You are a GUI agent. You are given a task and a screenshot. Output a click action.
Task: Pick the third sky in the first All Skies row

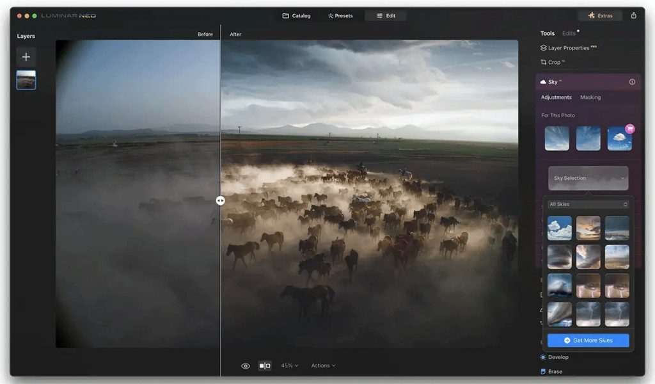617,228
